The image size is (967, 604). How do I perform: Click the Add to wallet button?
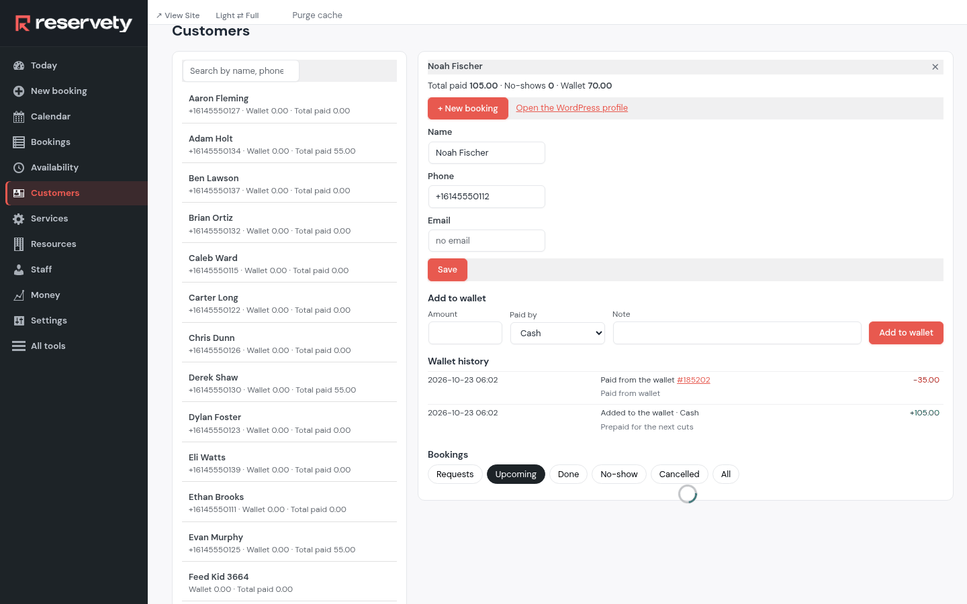click(x=906, y=333)
